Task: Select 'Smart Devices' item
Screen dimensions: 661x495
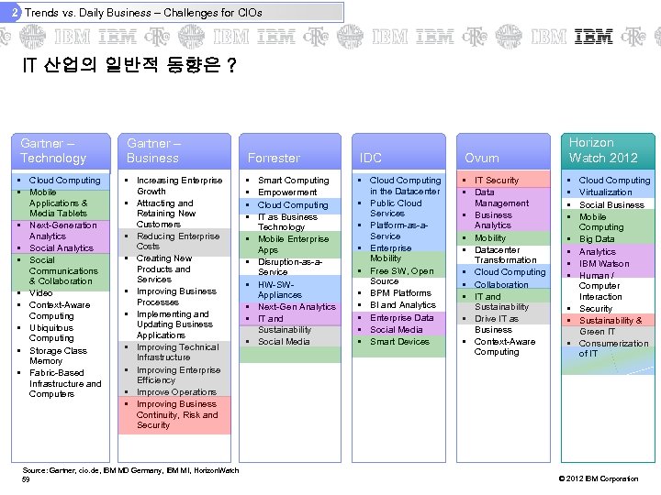Action: (x=399, y=341)
